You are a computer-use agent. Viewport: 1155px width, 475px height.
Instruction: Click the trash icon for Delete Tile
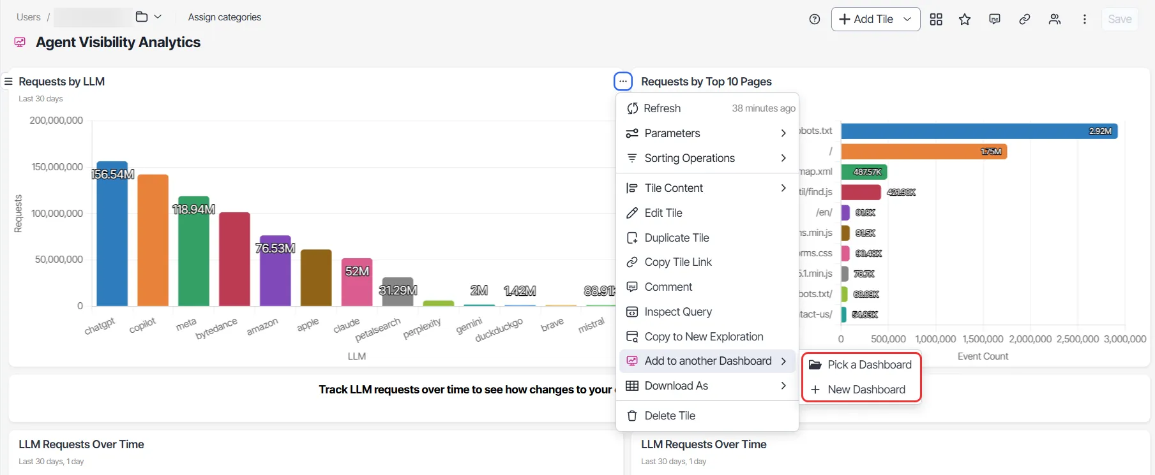(x=632, y=416)
